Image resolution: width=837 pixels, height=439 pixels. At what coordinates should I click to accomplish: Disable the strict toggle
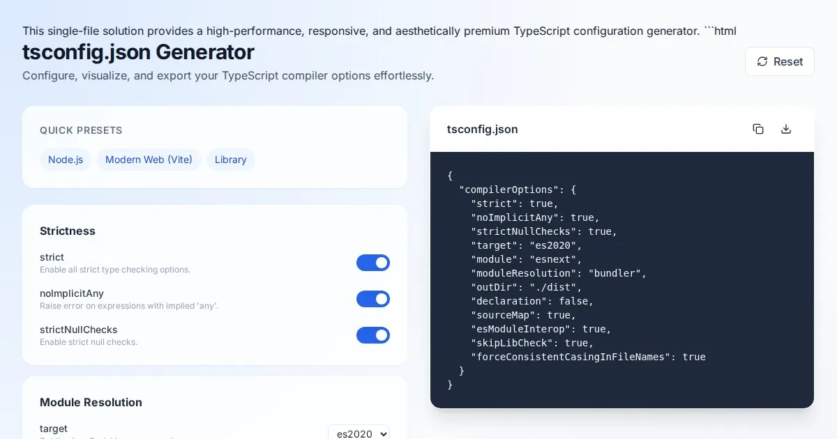[x=372, y=263]
